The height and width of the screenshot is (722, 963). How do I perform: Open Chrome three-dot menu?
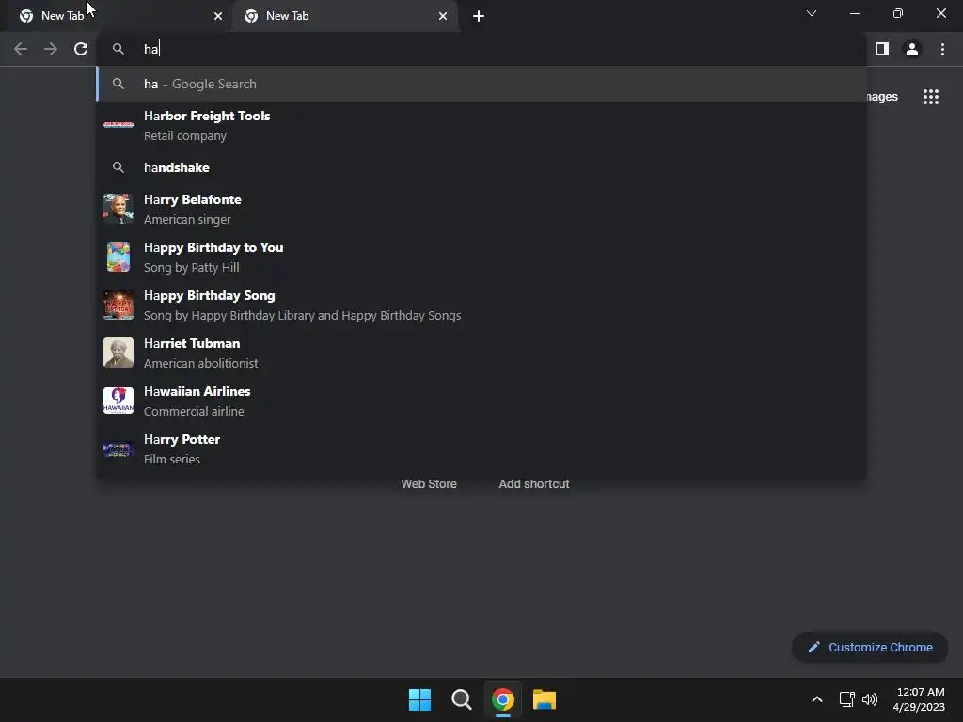(942, 49)
